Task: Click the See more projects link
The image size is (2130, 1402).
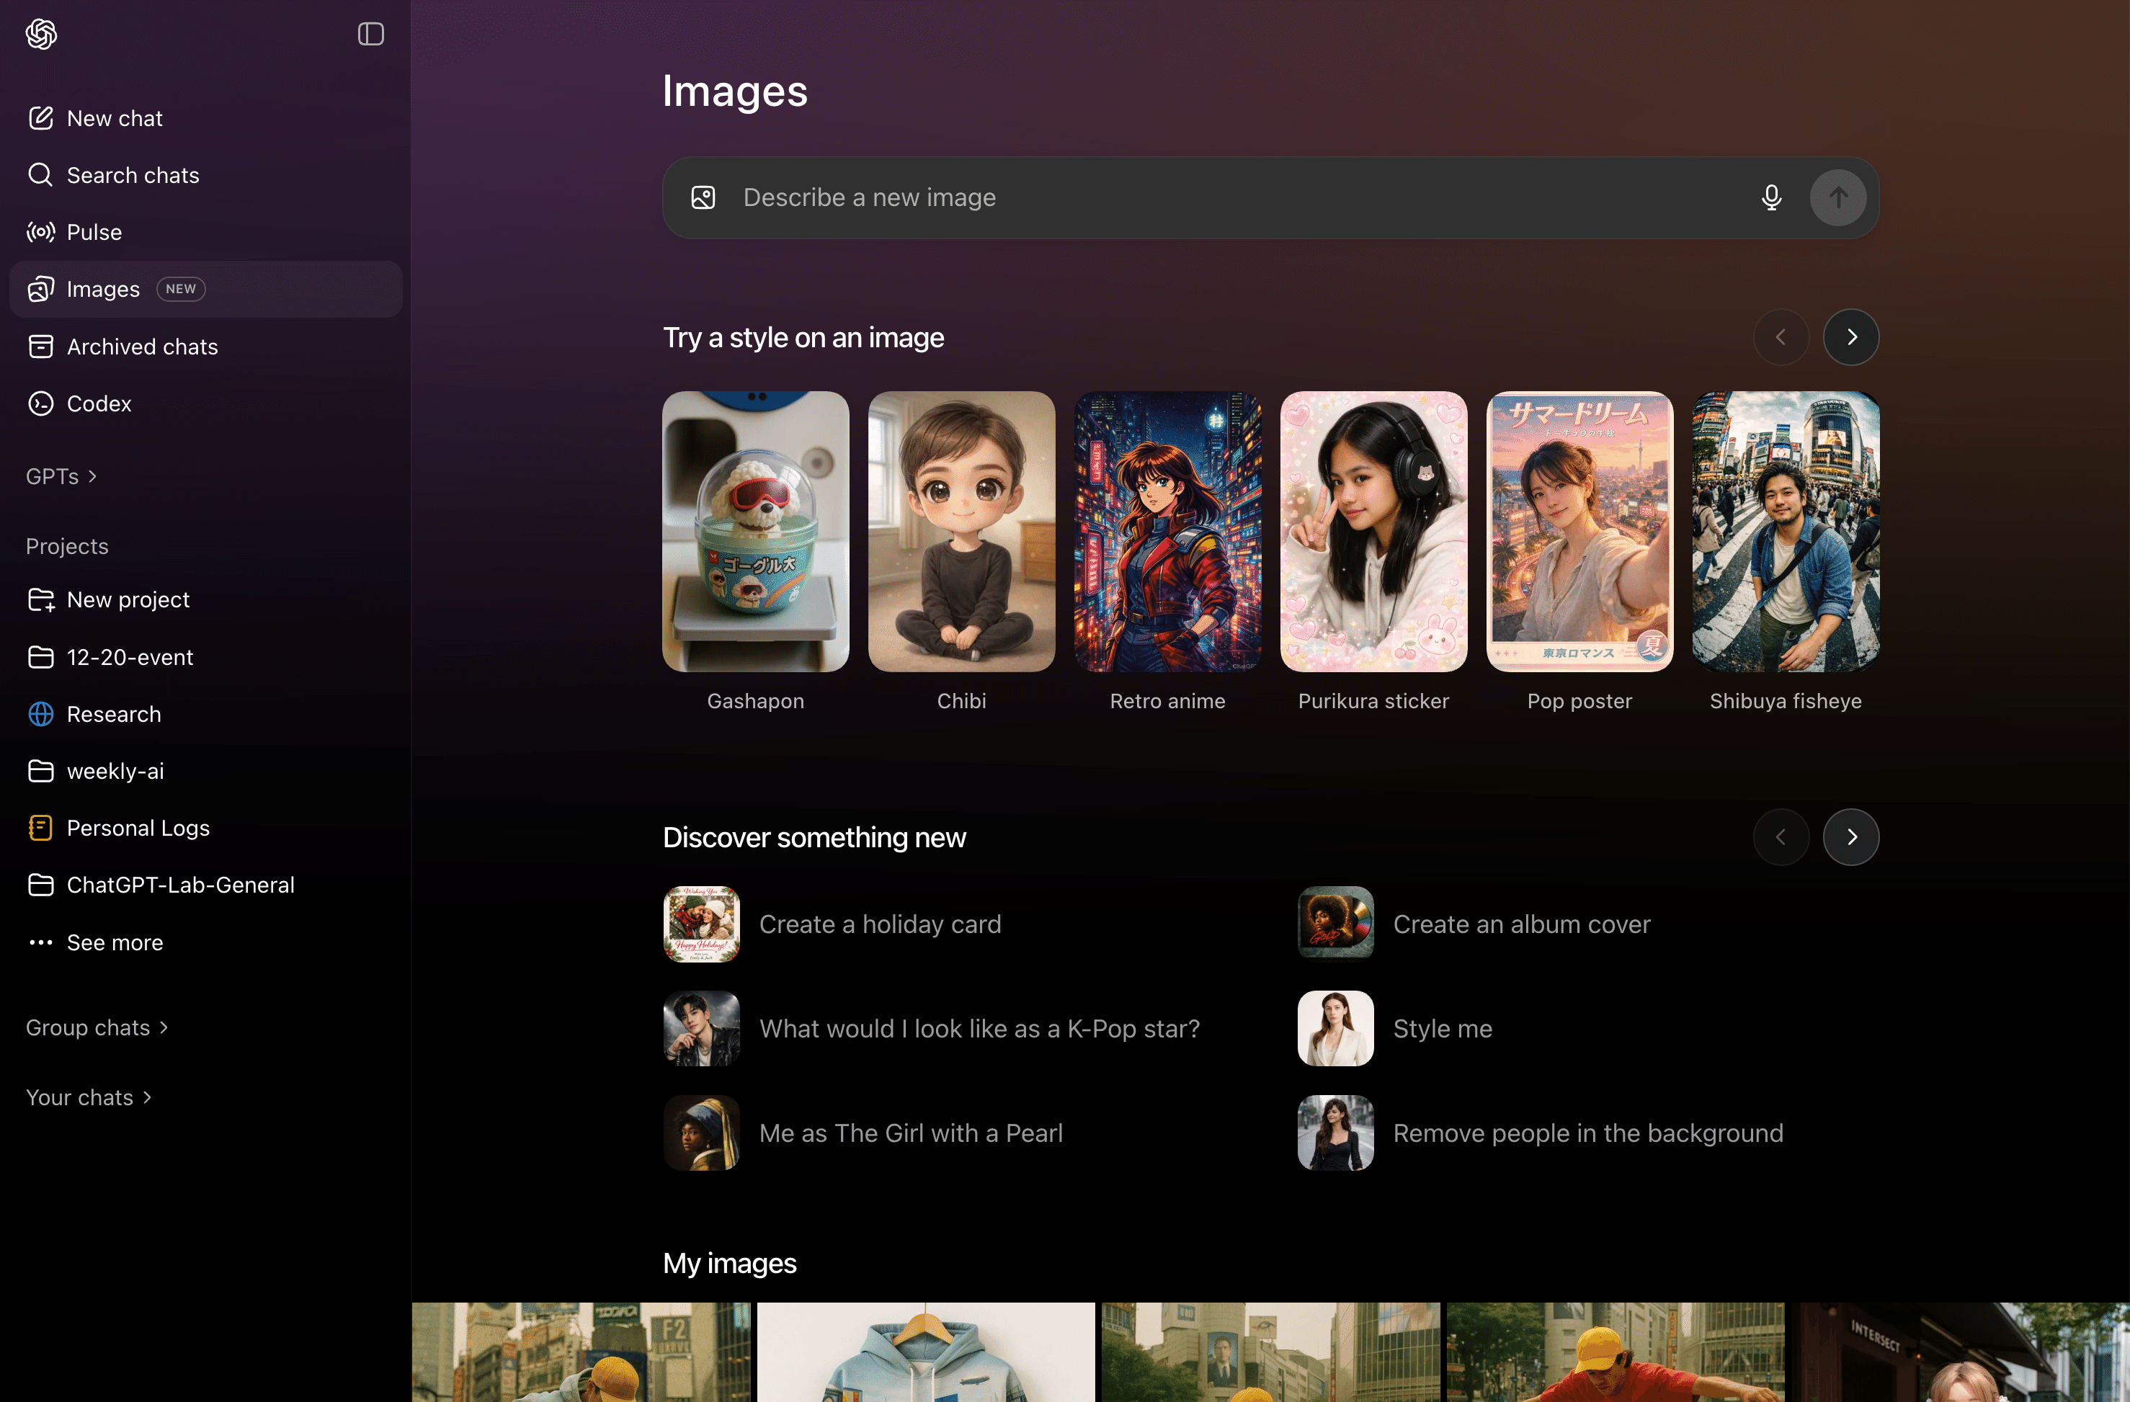Action: pyautogui.click(x=115, y=943)
